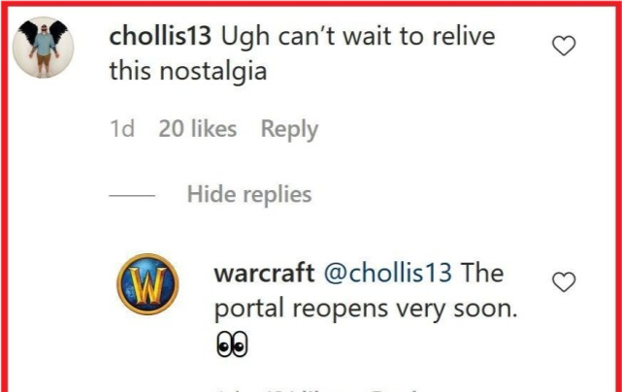The image size is (622, 392).
Task: View who liked via 20 likes
Action: coord(198,129)
